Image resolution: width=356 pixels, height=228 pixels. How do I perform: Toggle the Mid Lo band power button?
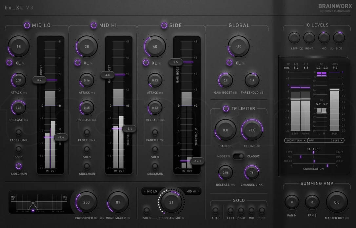click(x=27, y=26)
